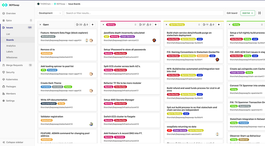265x146 pixels.
Task: Click the Epics count badge 1
Action: click(x=31, y=21)
